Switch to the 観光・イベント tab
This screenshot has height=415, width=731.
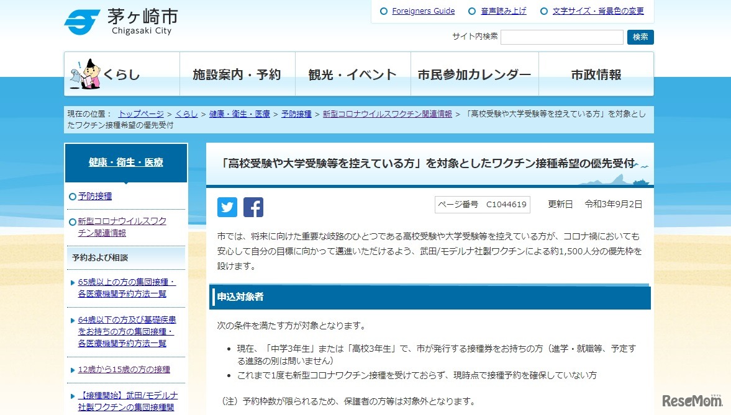tap(353, 74)
